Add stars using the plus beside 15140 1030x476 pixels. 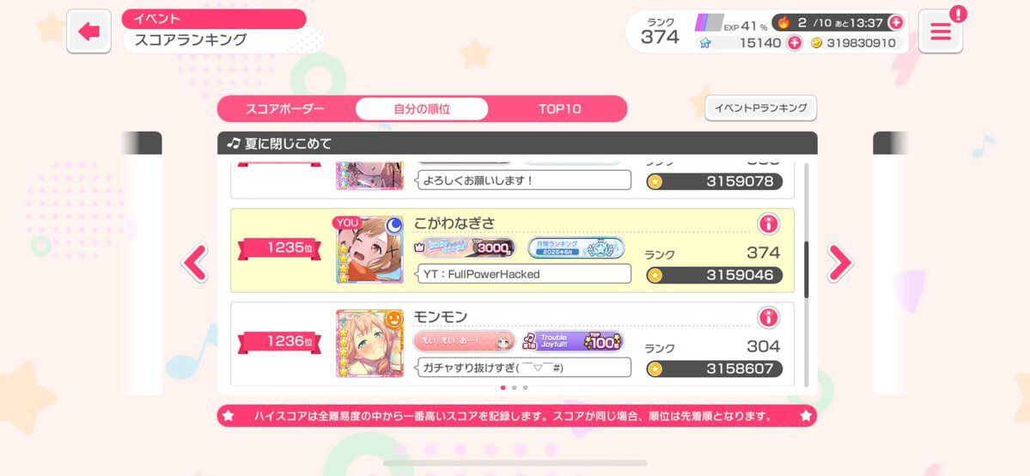[794, 43]
